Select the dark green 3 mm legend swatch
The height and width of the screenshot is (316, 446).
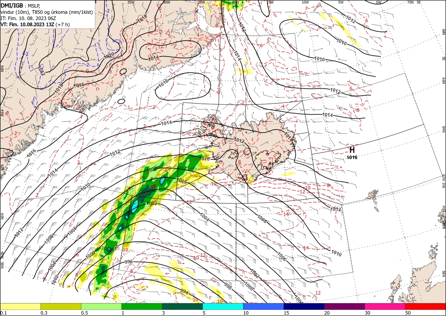pyautogui.click(x=182, y=306)
